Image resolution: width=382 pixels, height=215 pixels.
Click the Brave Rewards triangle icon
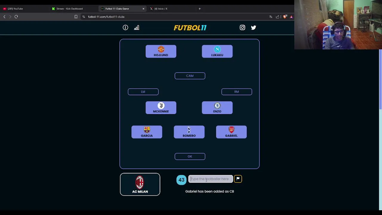pyautogui.click(x=291, y=17)
